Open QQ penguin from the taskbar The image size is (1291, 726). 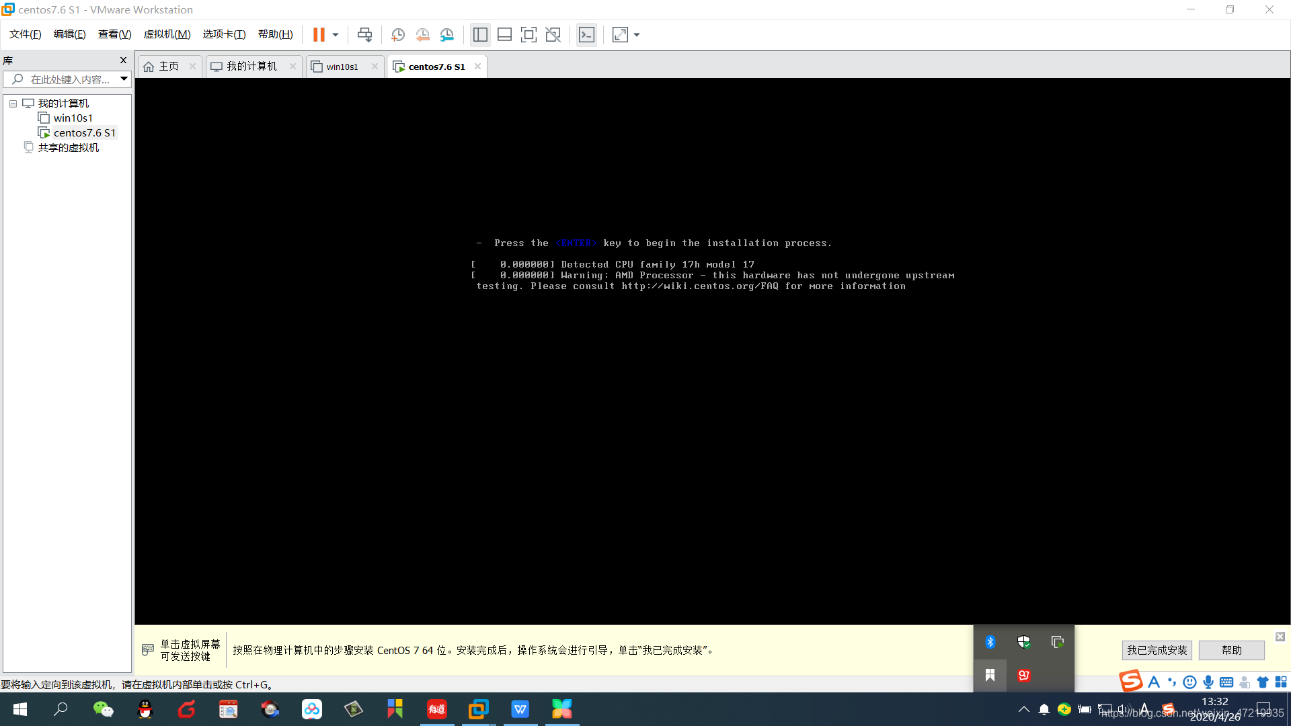[145, 709]
